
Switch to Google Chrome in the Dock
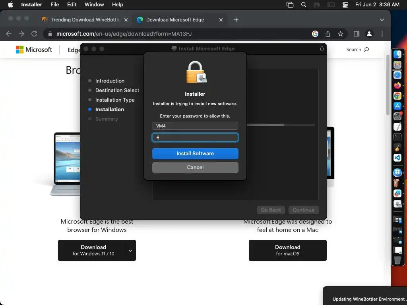397,96
